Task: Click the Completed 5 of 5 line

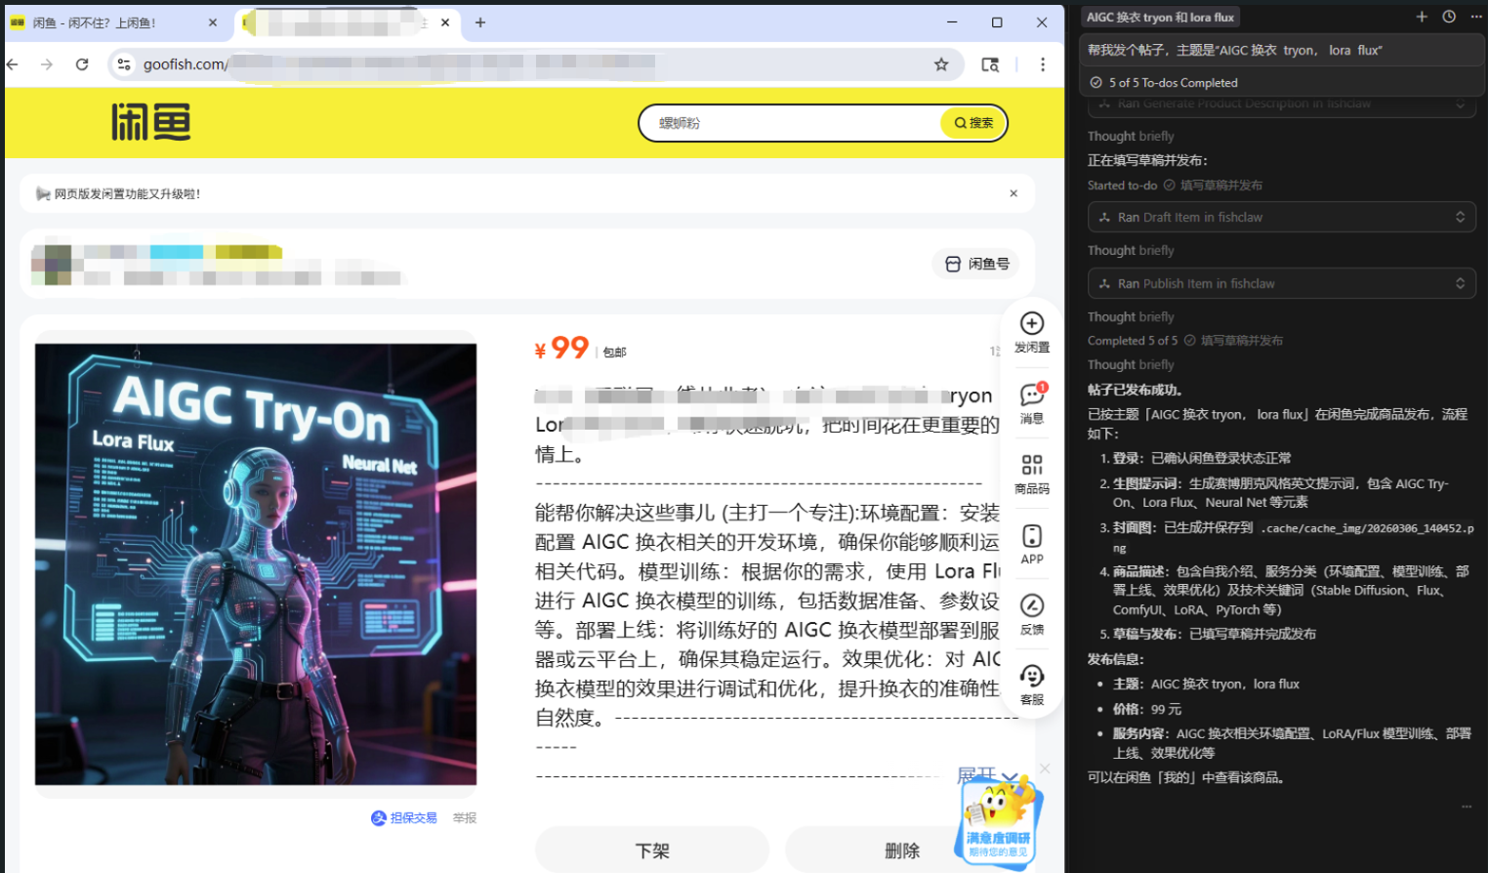Action: [x=1185, y=341]
